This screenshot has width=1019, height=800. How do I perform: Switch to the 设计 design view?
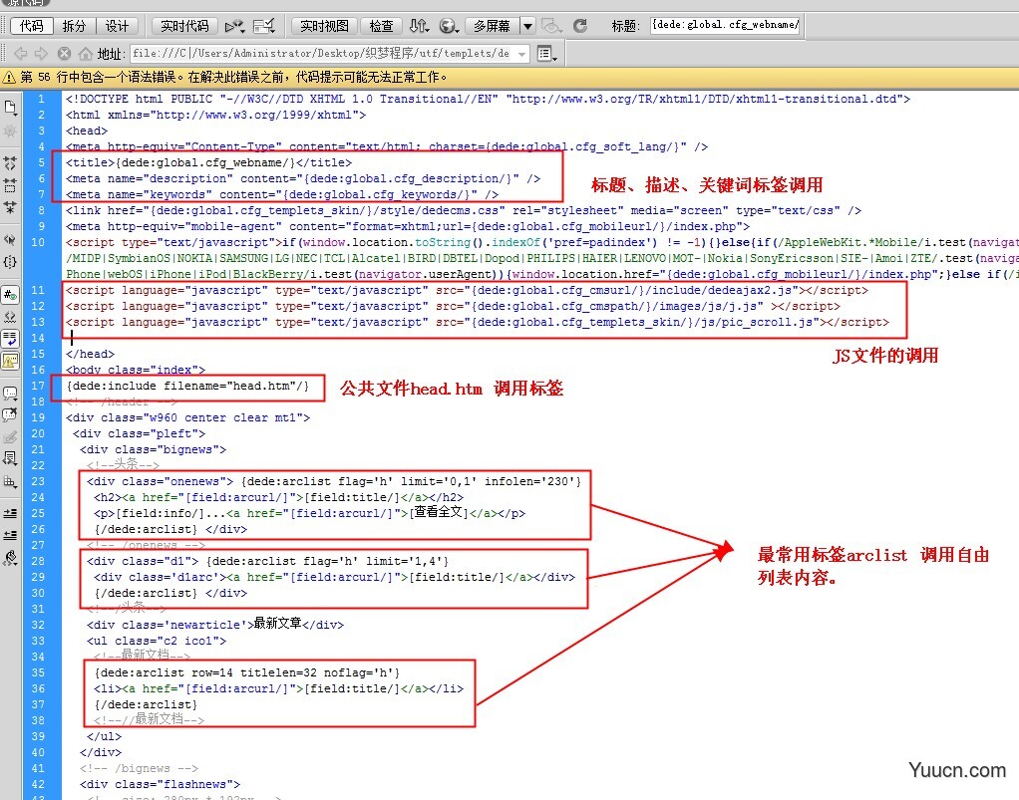[118, 26]
